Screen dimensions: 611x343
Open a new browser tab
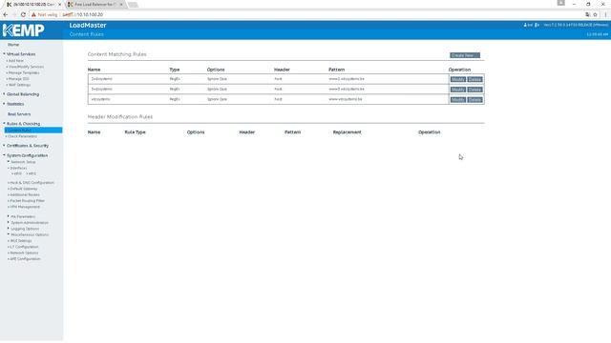tap(133, 4)
